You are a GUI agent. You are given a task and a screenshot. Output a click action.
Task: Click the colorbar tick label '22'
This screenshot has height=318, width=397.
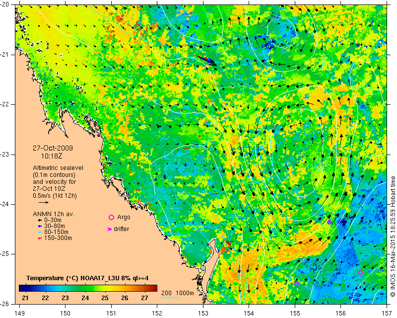[x=45, y=298]
